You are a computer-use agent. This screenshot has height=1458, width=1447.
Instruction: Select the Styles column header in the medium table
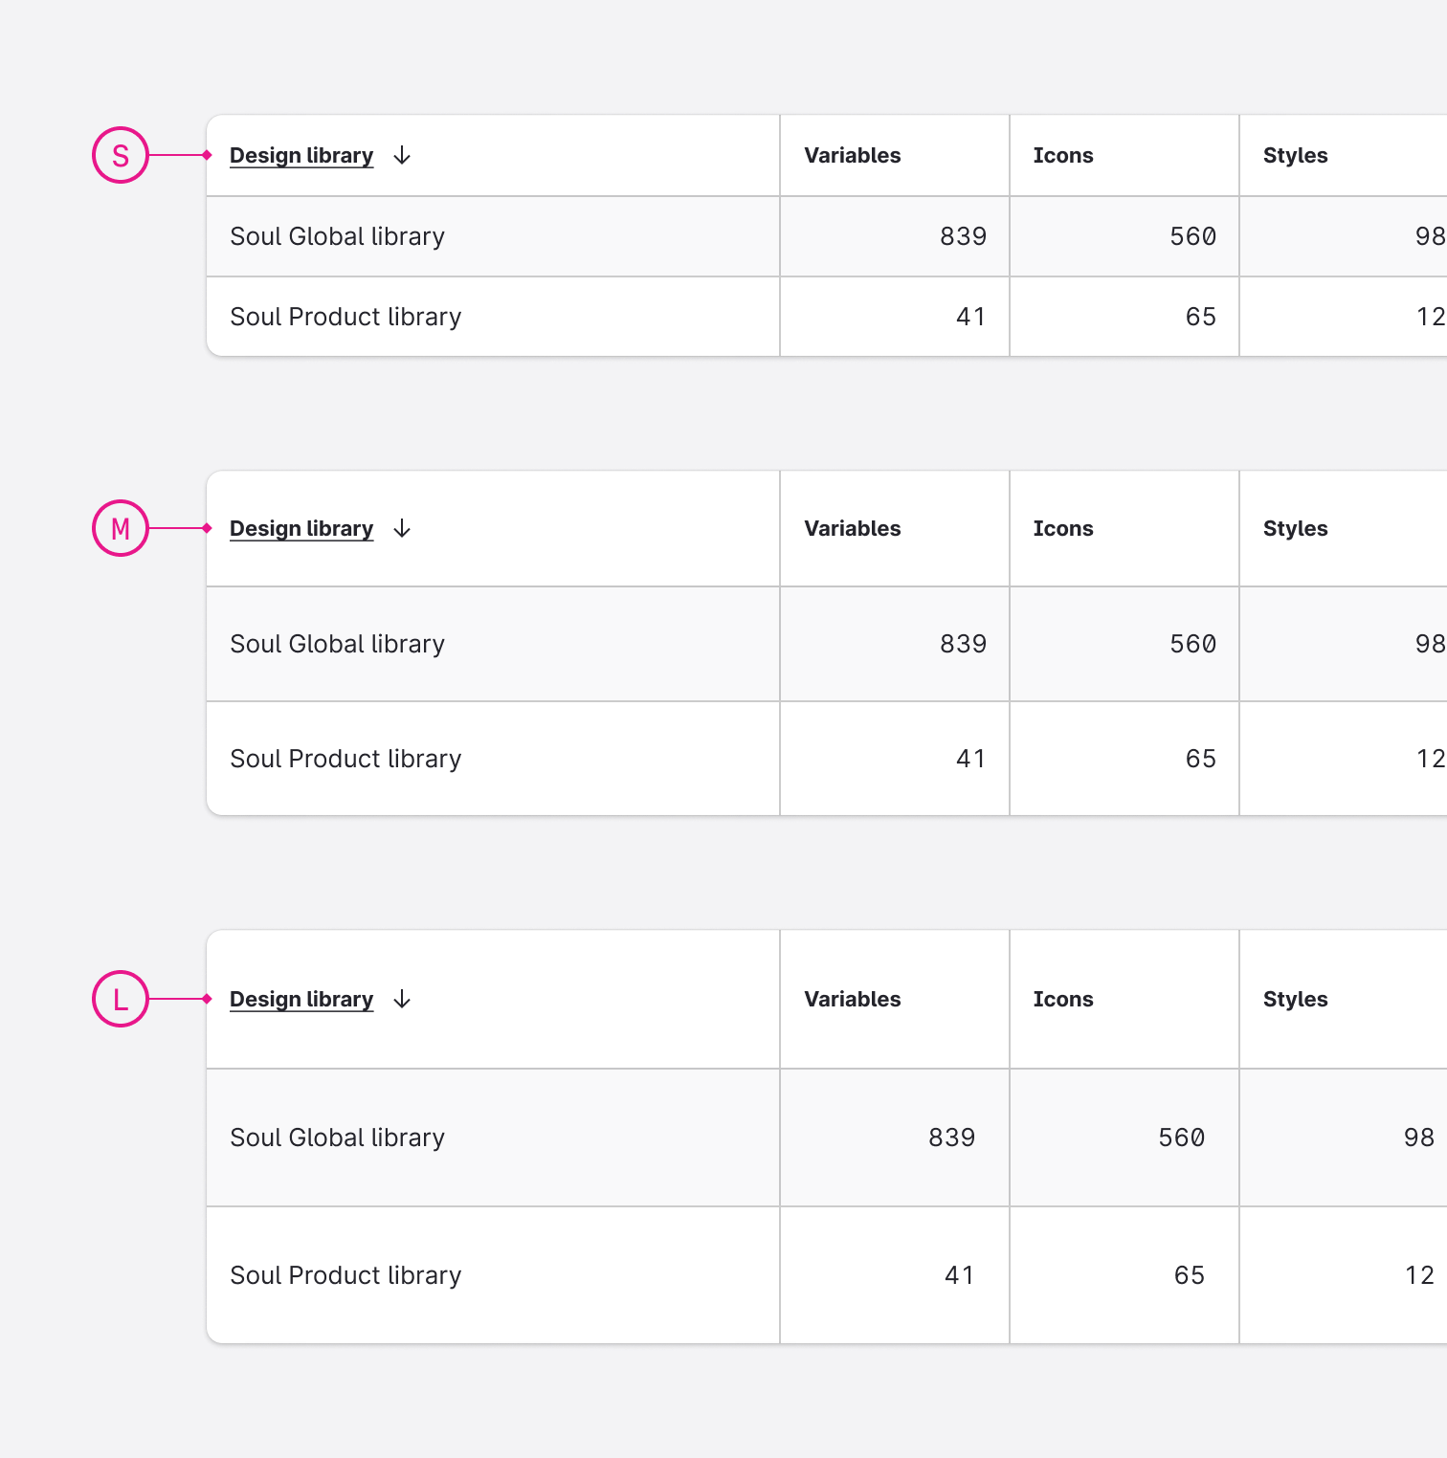point(1295,528)
